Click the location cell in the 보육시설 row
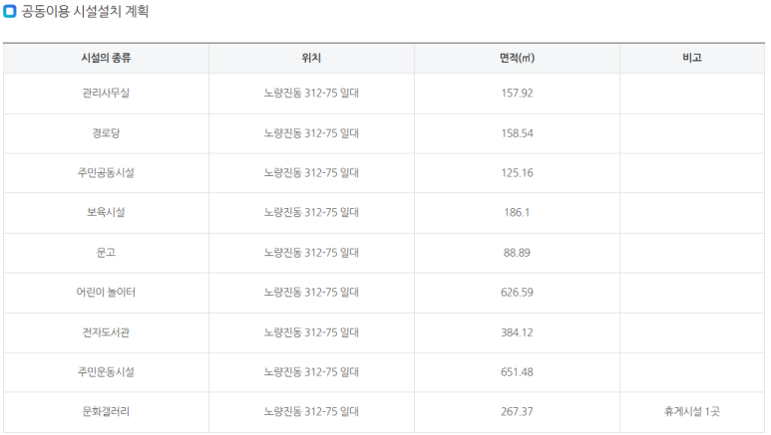771x435 pixels. click(x=311, y=213)
